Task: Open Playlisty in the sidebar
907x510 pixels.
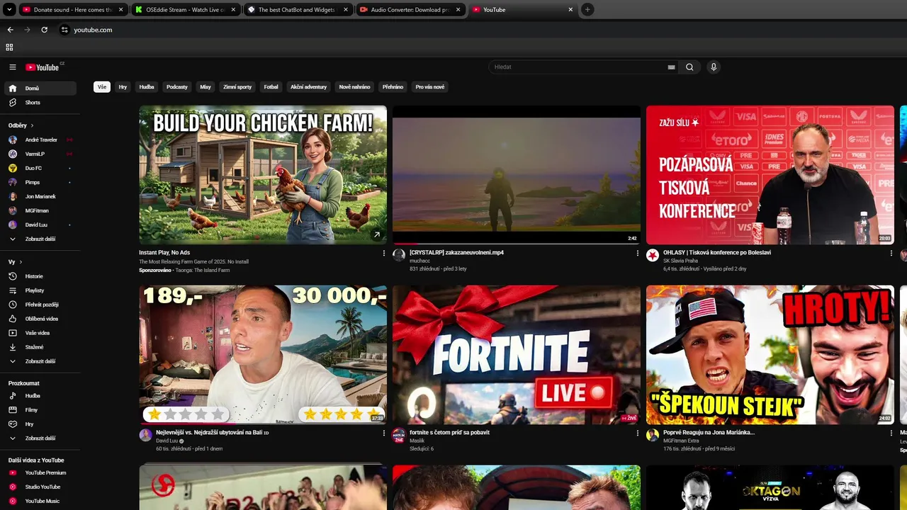Action: coord(40,290)
